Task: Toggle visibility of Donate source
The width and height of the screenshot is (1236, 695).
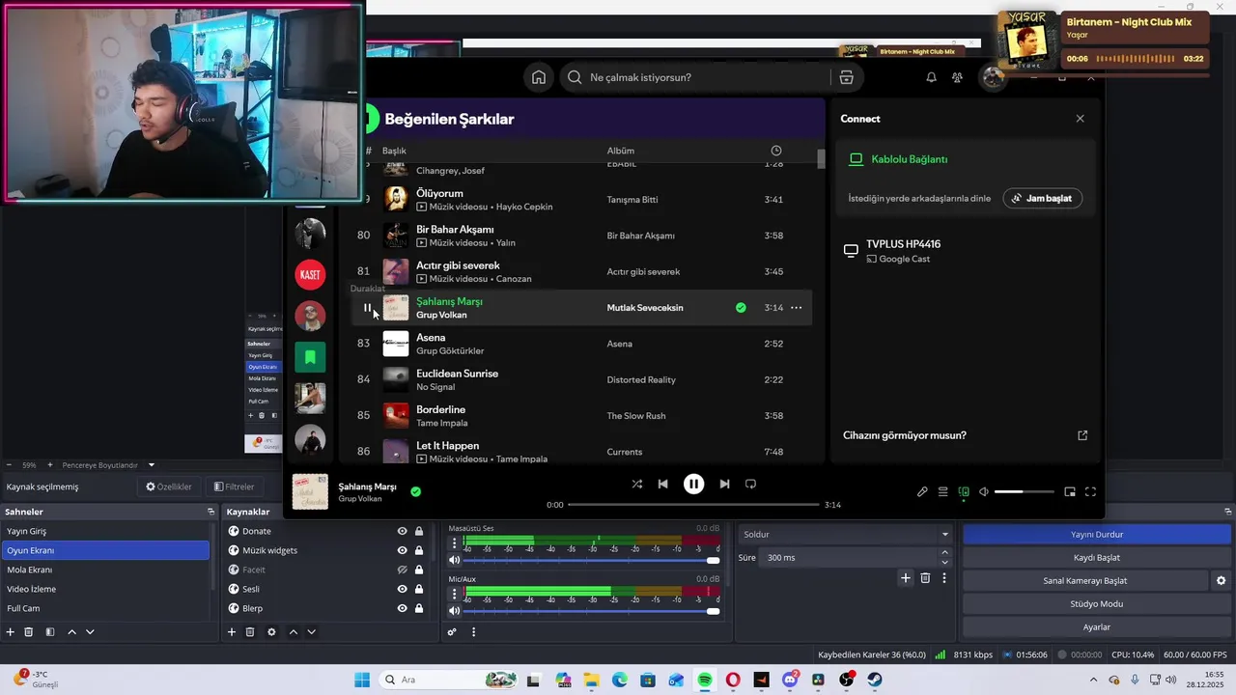Action: 402,531
